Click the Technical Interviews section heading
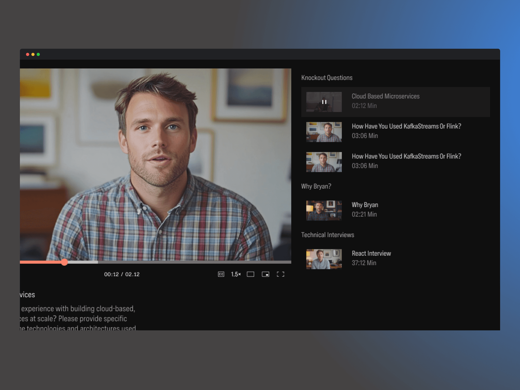This screenshot has width=520, height=390. click(x=327, y=235)
